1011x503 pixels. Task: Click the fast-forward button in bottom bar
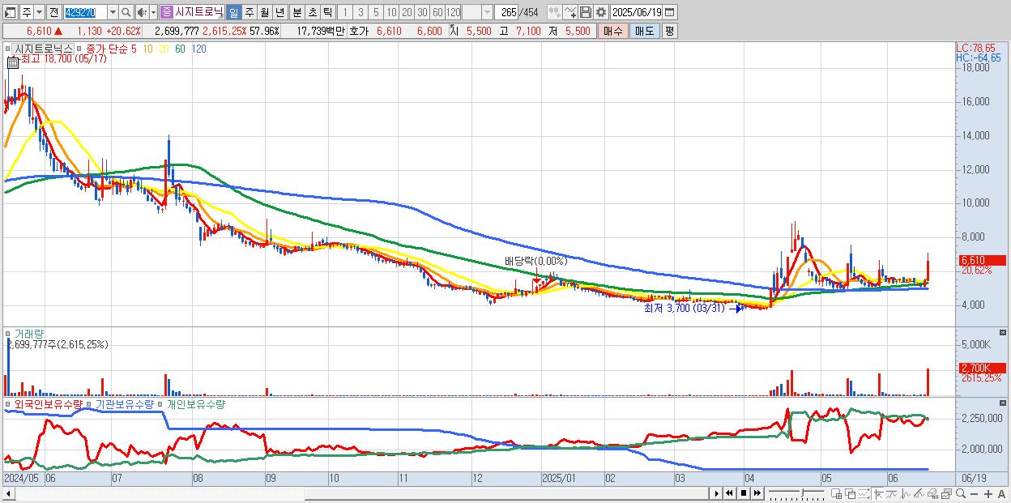tap(757, 493)
